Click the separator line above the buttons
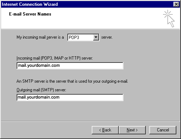The width and height of the screenshot is (181, 139). [90, 121]
